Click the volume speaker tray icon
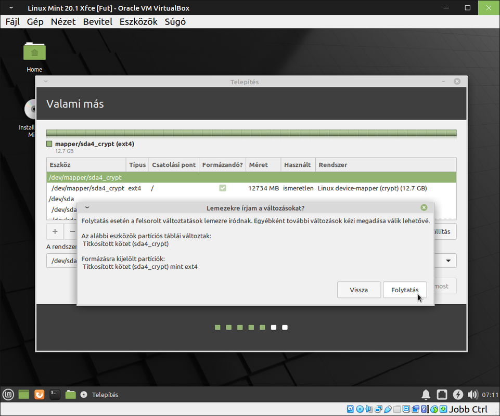This screenshot has height=416, width=500. [x=473, y=395]
